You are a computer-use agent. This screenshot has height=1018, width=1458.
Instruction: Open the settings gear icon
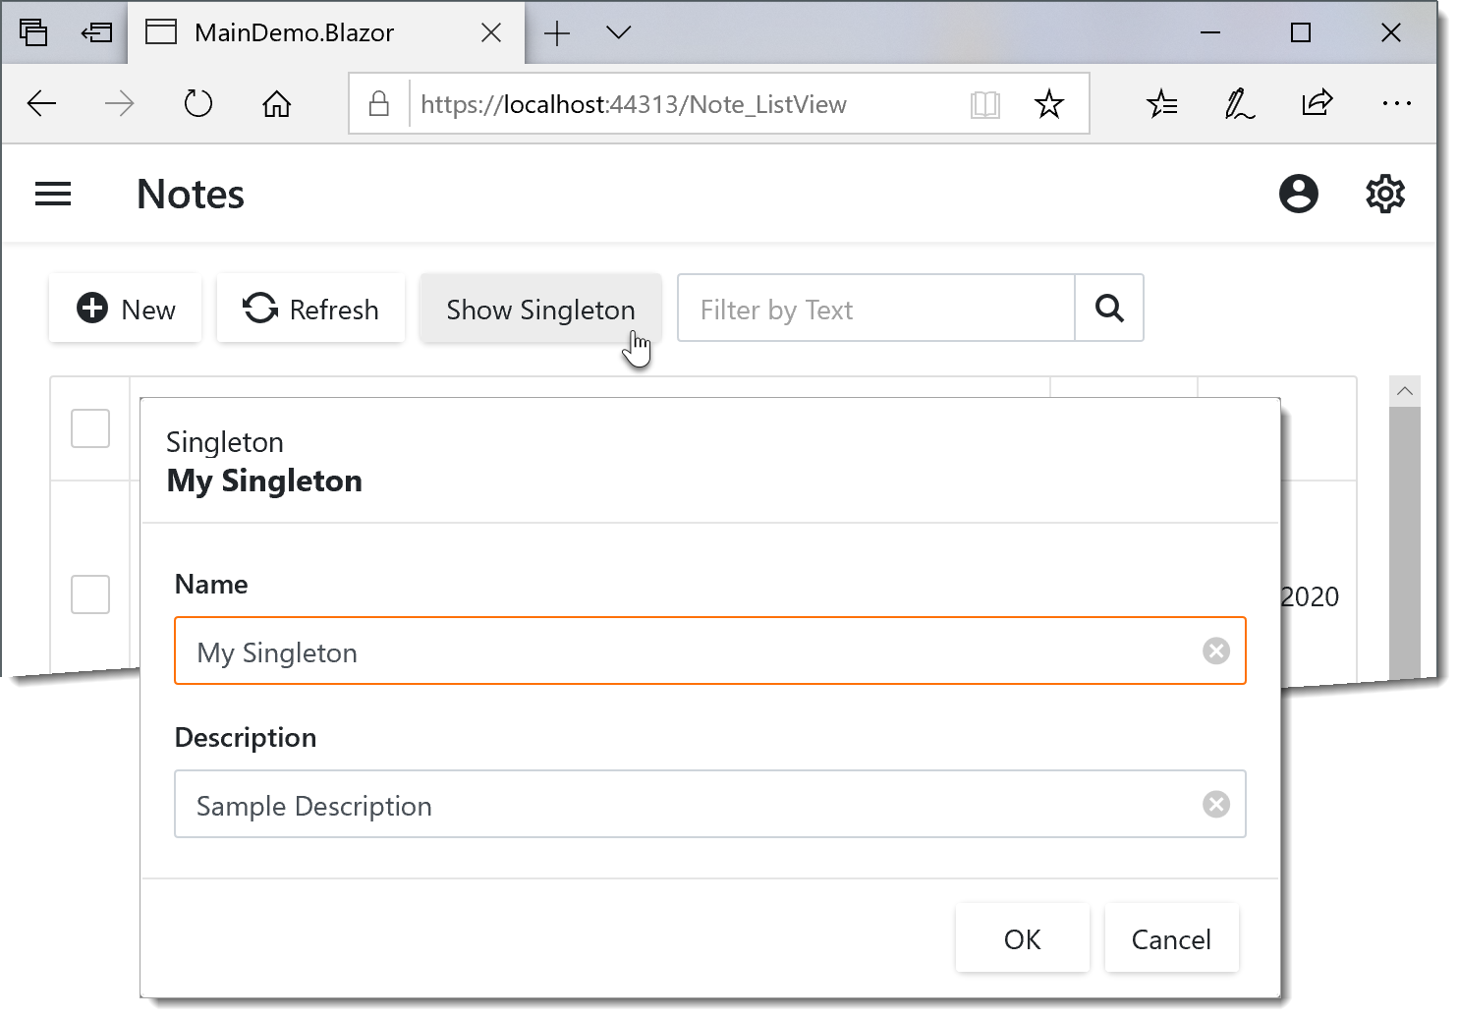1385,195
